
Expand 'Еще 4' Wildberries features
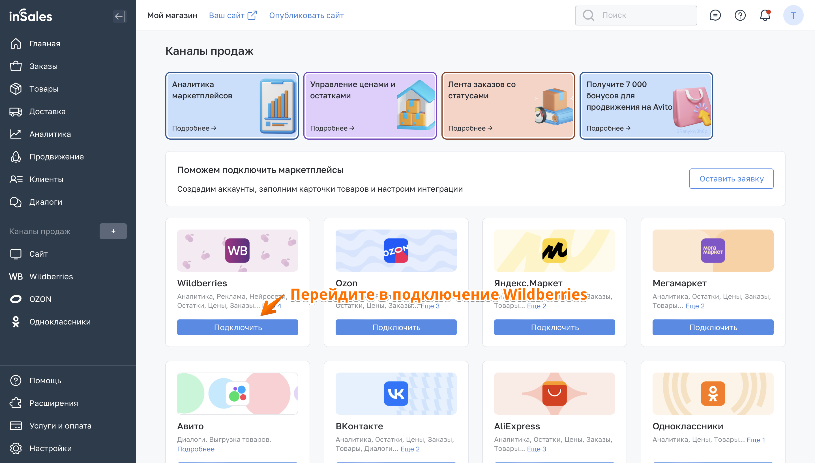pyautogui.click(x=273, y=306)
